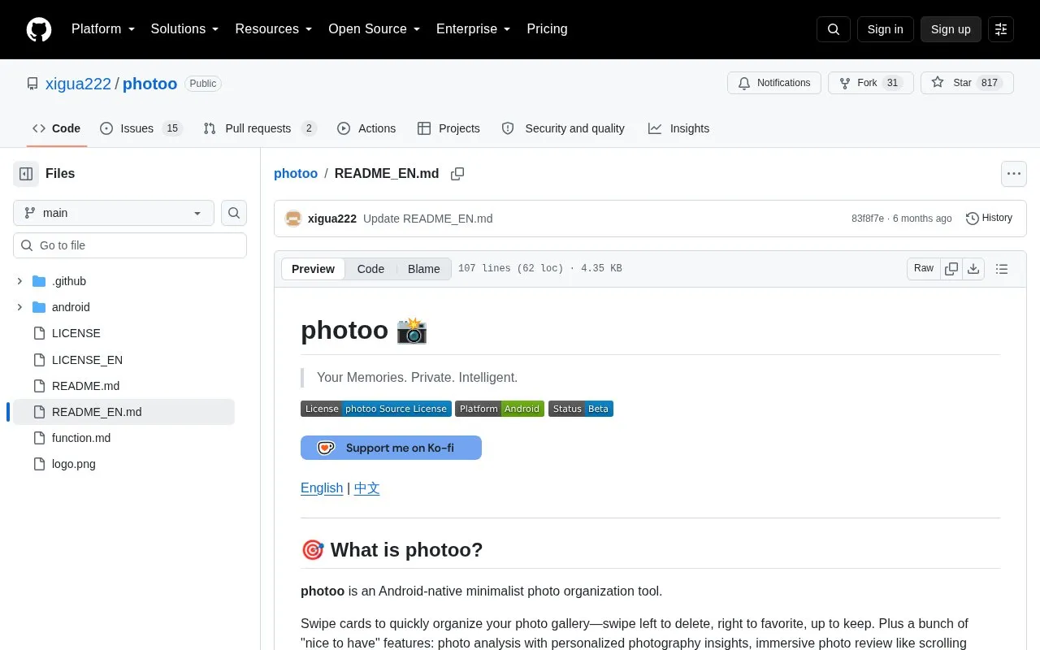Viewport: 1040px width, 650px height.
Task: Open the Pricing link
Action: 547,29
